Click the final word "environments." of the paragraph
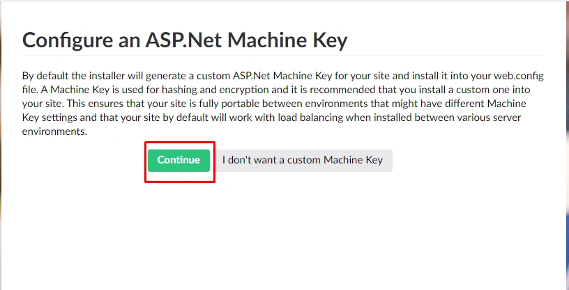569x290 pixels. click(55, 131)
